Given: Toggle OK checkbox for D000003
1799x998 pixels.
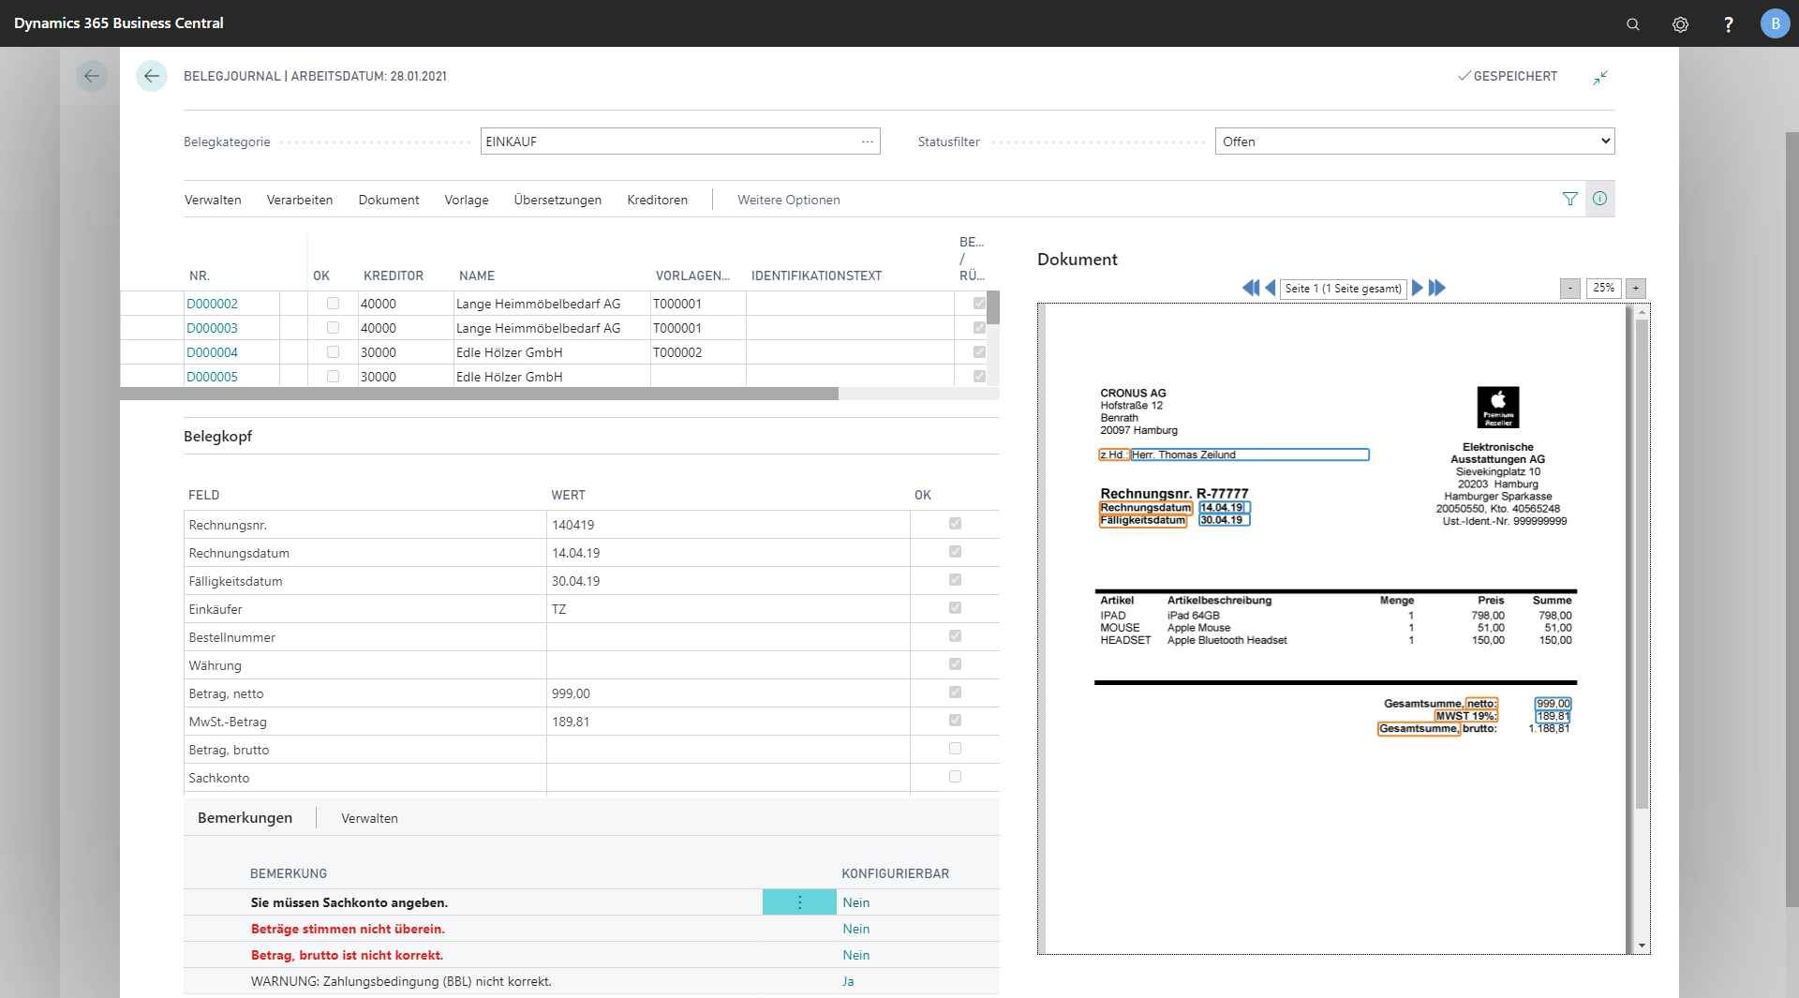Looking at the screenshot, I should pos(333,328).
